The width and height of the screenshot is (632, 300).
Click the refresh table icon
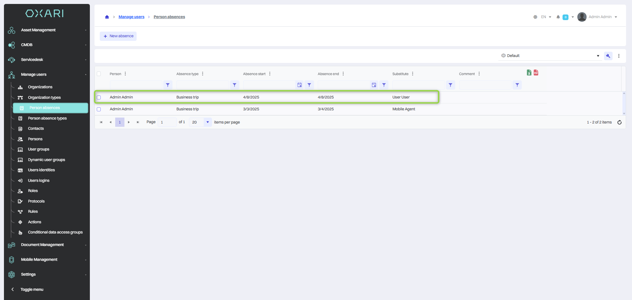pos(619,123)
